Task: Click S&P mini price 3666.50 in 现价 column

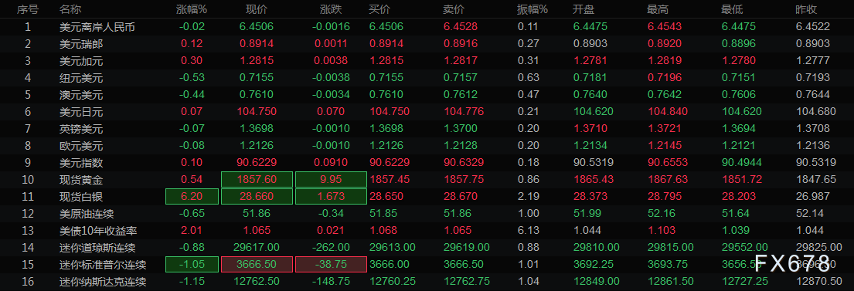Action: [257, 264]
